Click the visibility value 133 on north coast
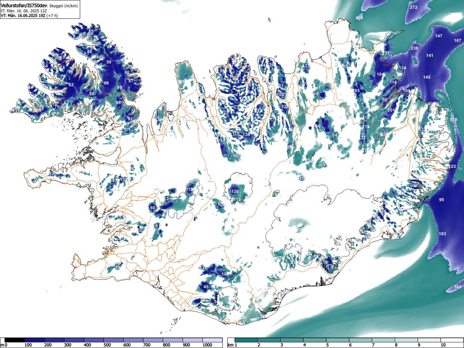 (307, 66)
